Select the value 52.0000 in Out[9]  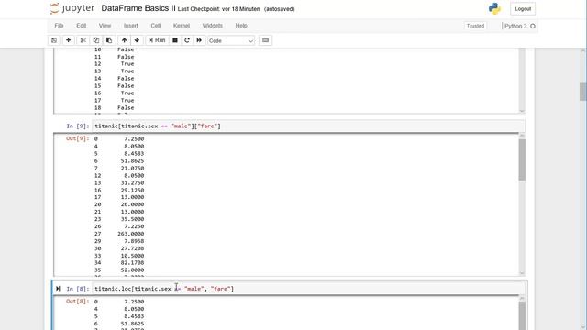(132, 269)
